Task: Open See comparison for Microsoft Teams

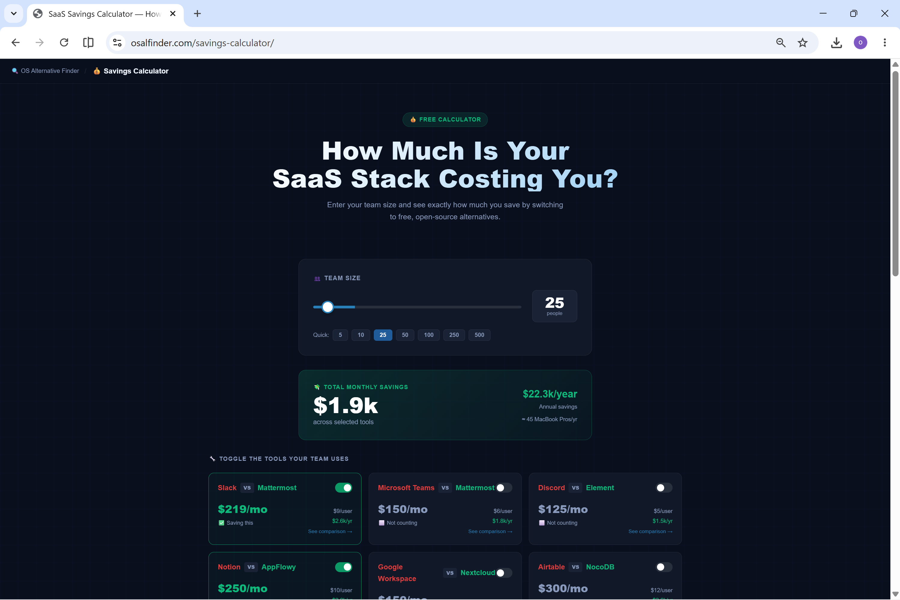Action: click(490, 531)
